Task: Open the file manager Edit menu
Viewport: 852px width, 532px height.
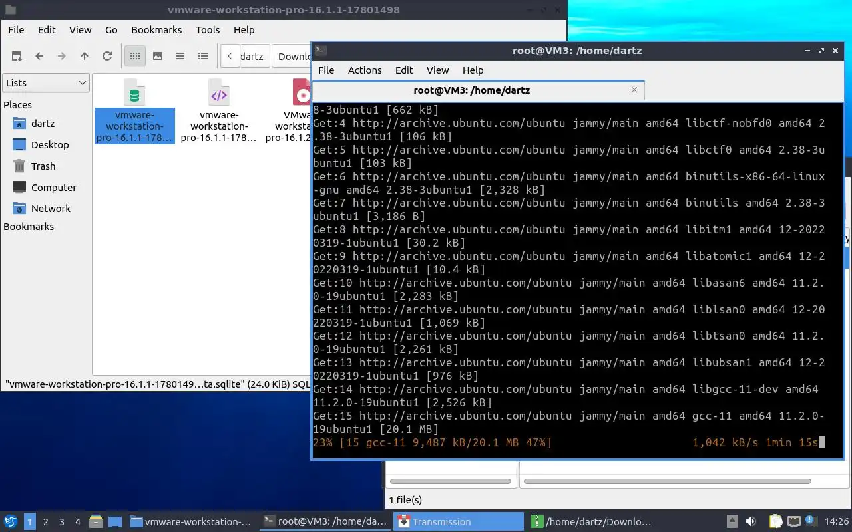Action: point(47,30)
